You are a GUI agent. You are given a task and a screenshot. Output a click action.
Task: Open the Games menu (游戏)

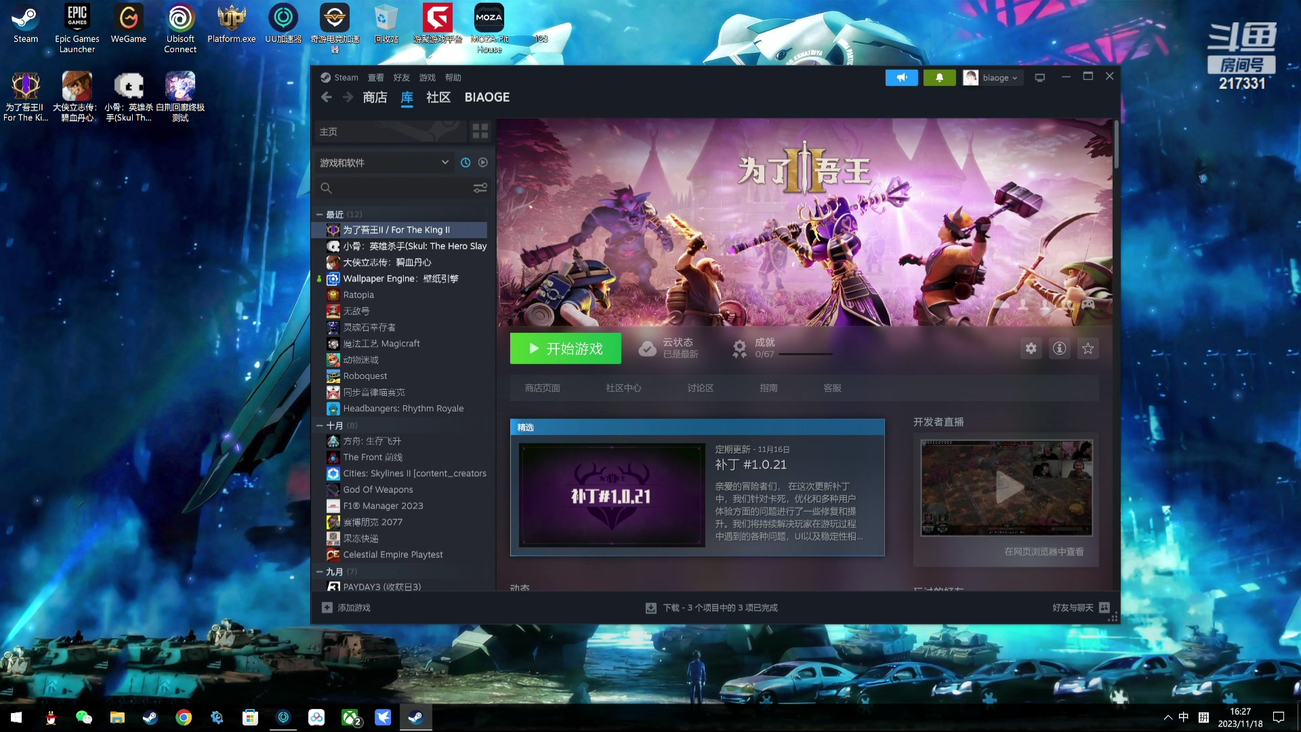coord(427,77)
